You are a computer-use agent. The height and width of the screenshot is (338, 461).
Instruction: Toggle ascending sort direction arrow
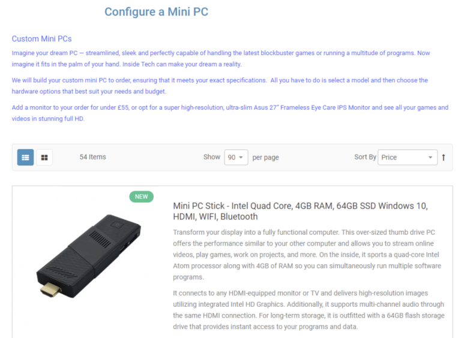click(x=444, y=158)
